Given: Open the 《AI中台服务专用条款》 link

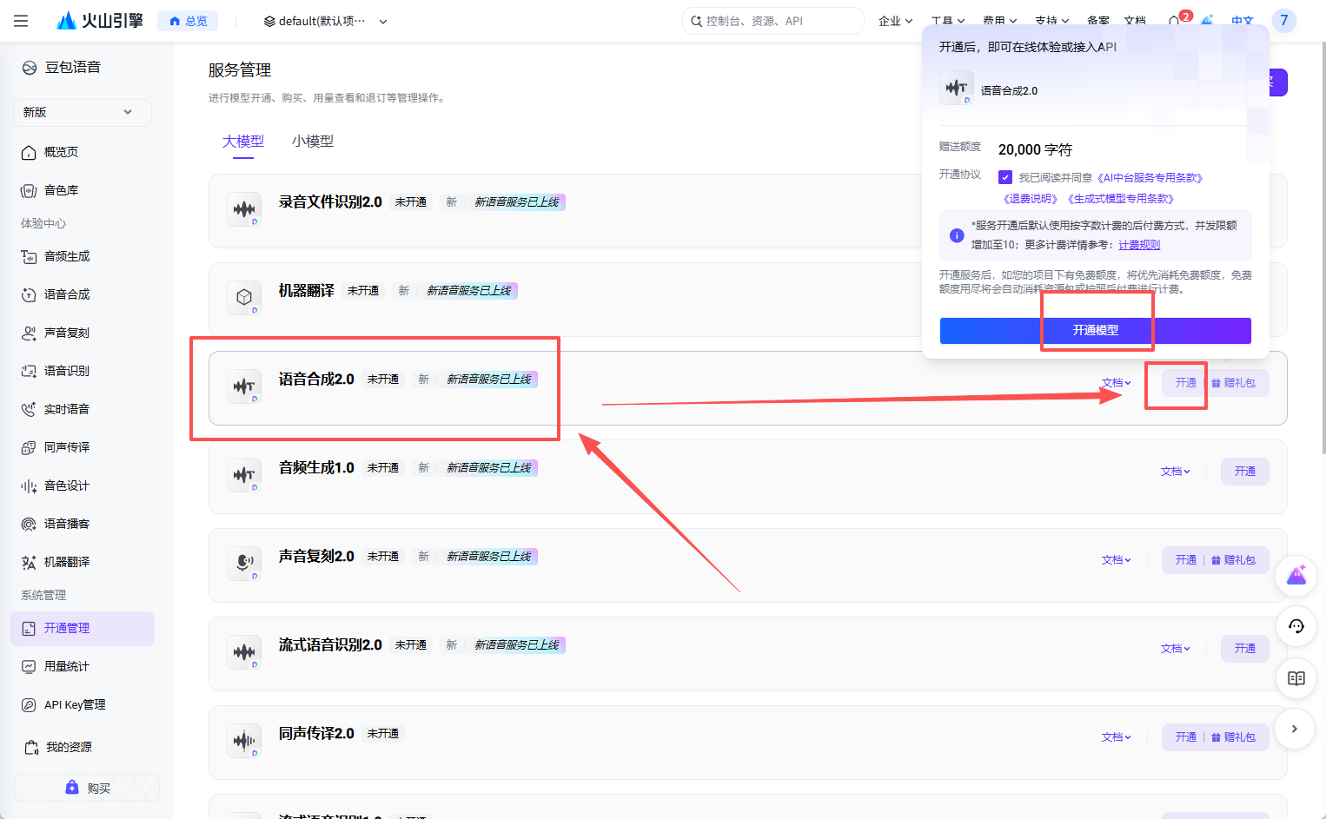Looking at the screenshot, I should 1150,178.
